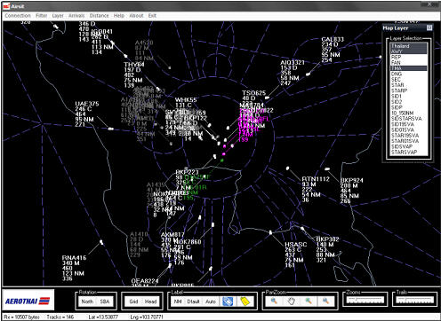Select the SIDSVAP layer

409,146
